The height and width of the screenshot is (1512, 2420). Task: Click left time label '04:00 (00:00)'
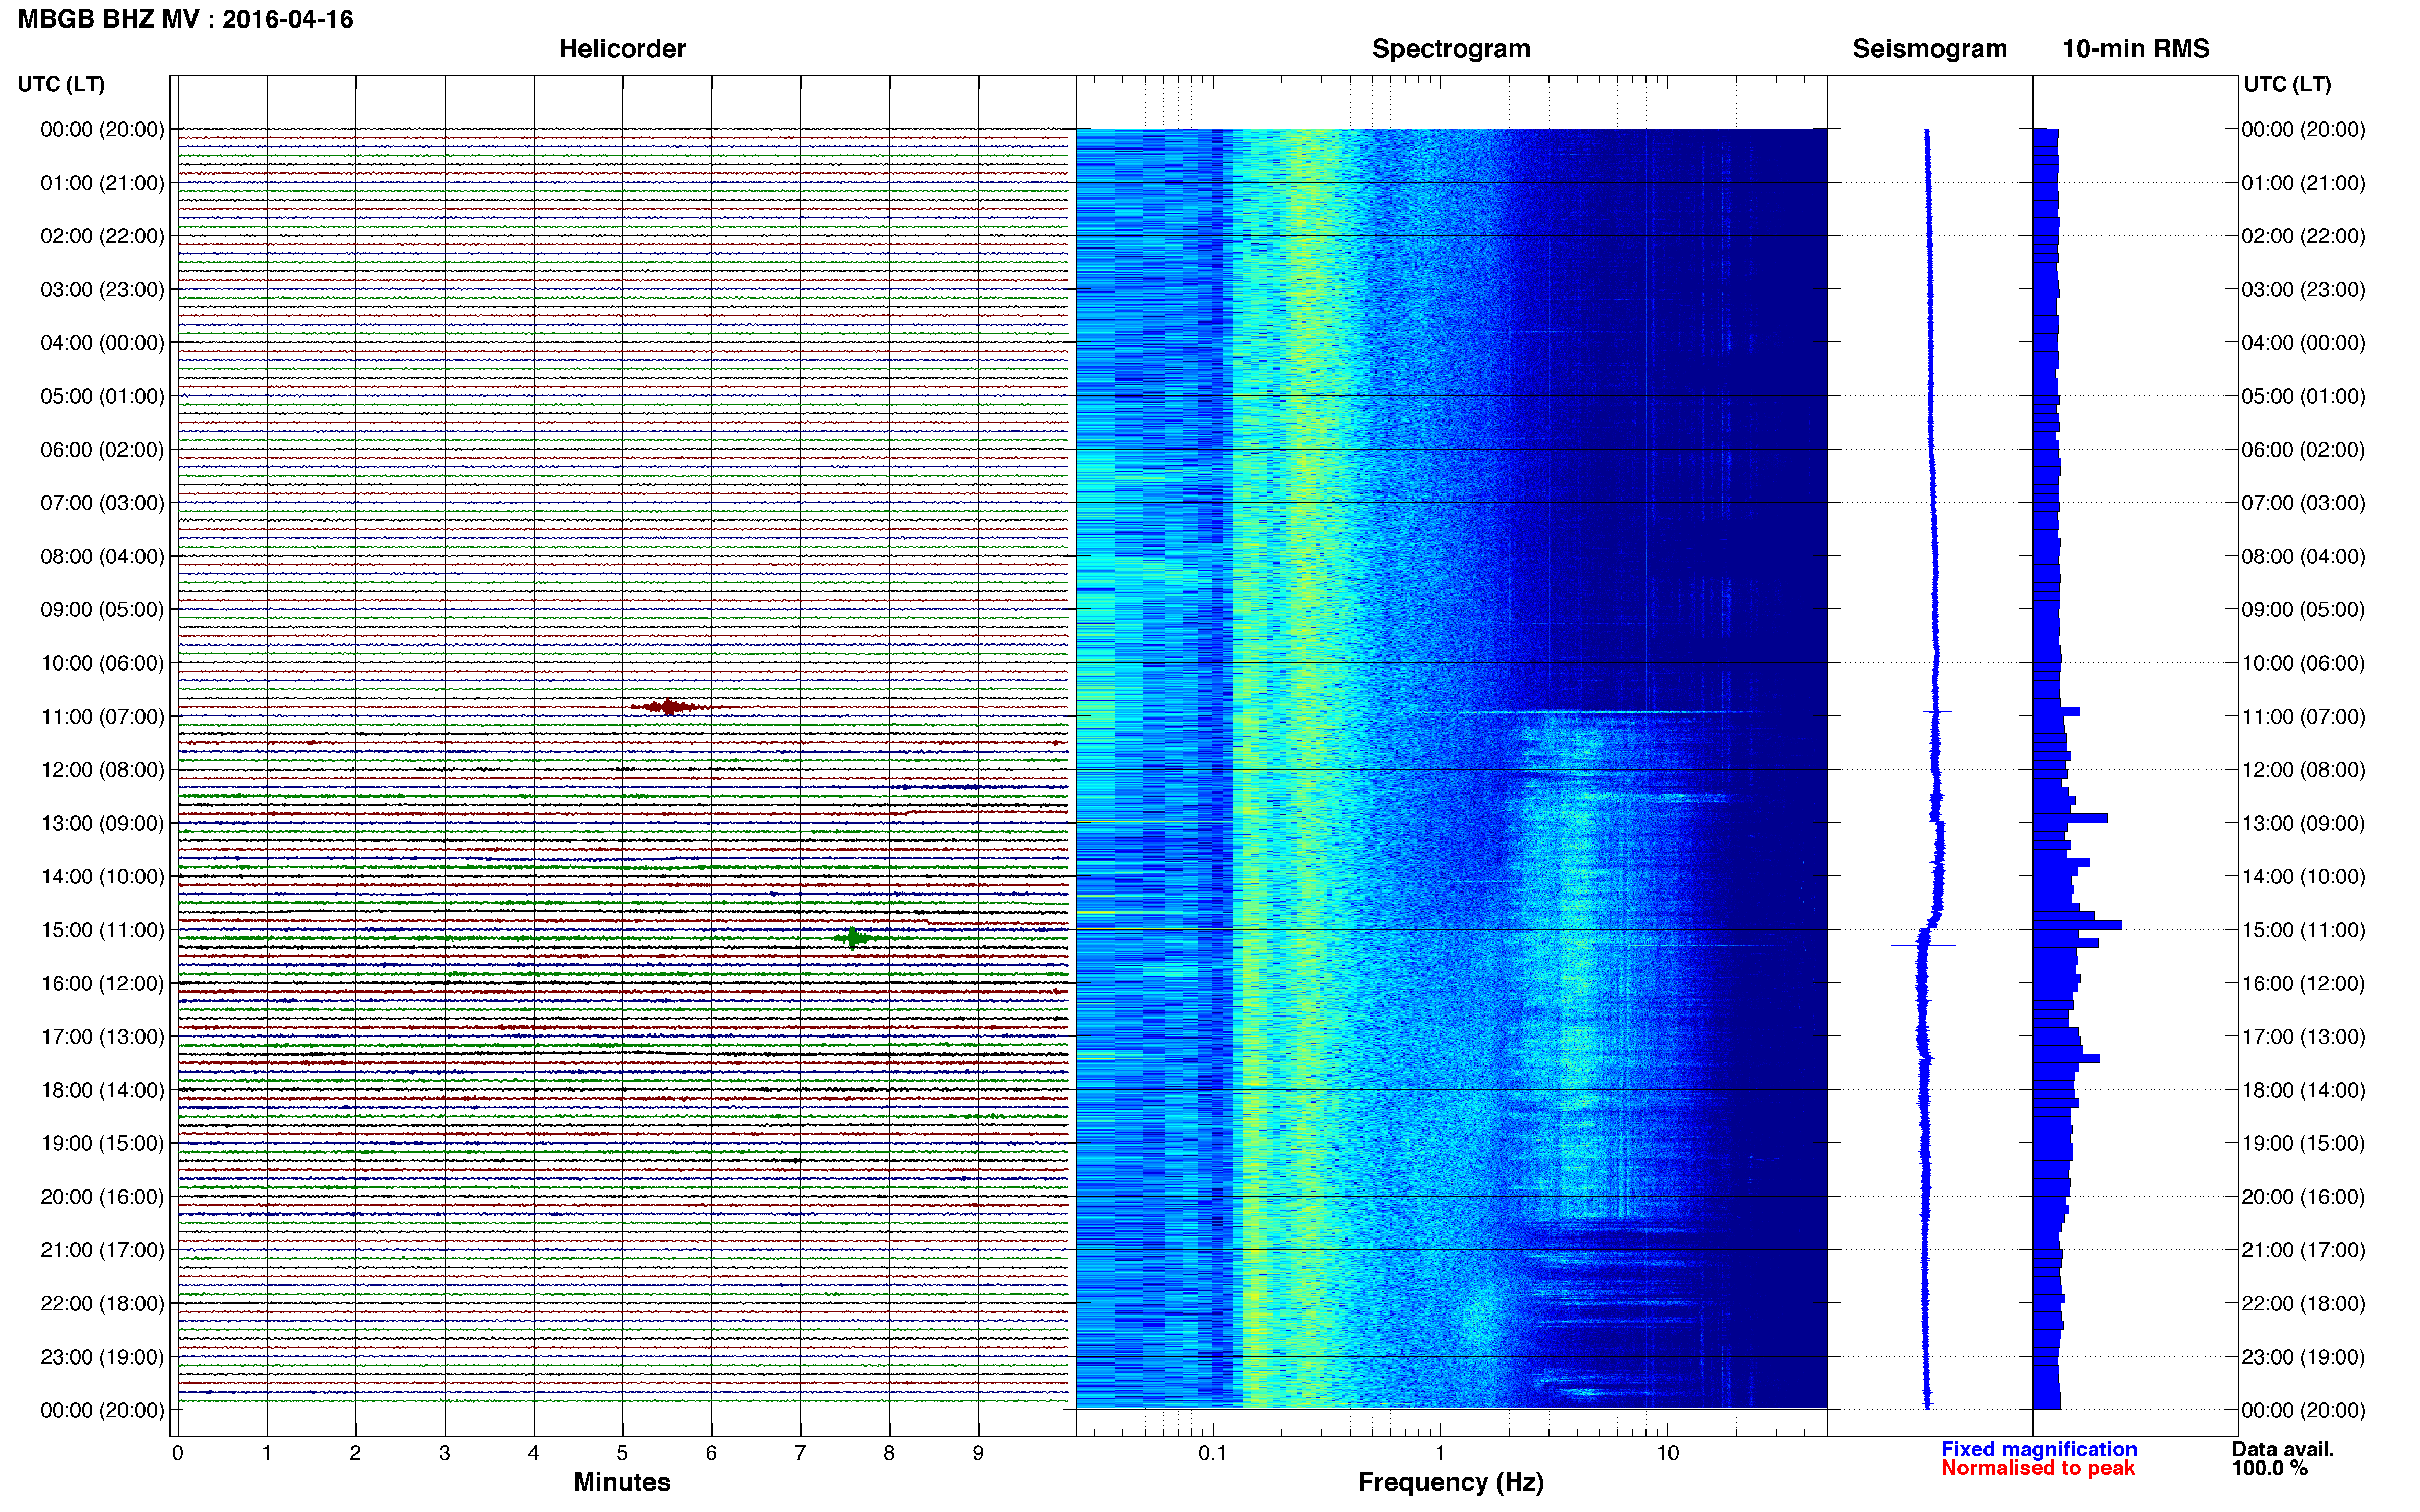(102, 343)
